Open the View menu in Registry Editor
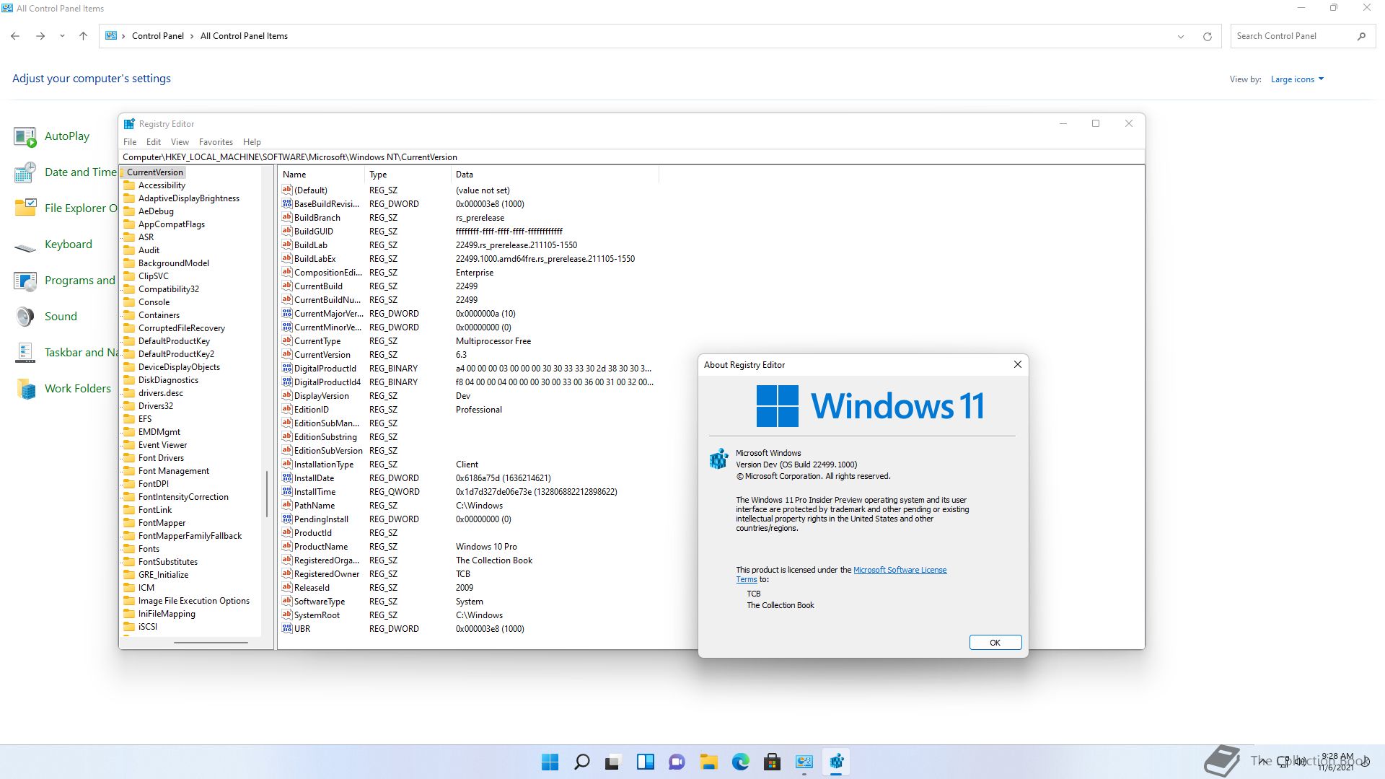1385x779 pixels. (180, 142)
